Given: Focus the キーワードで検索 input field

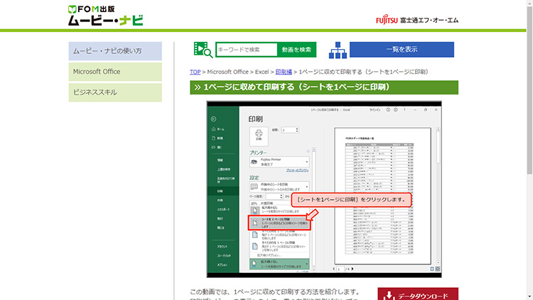Looking at the screenshot, I should tap(246, 50).
